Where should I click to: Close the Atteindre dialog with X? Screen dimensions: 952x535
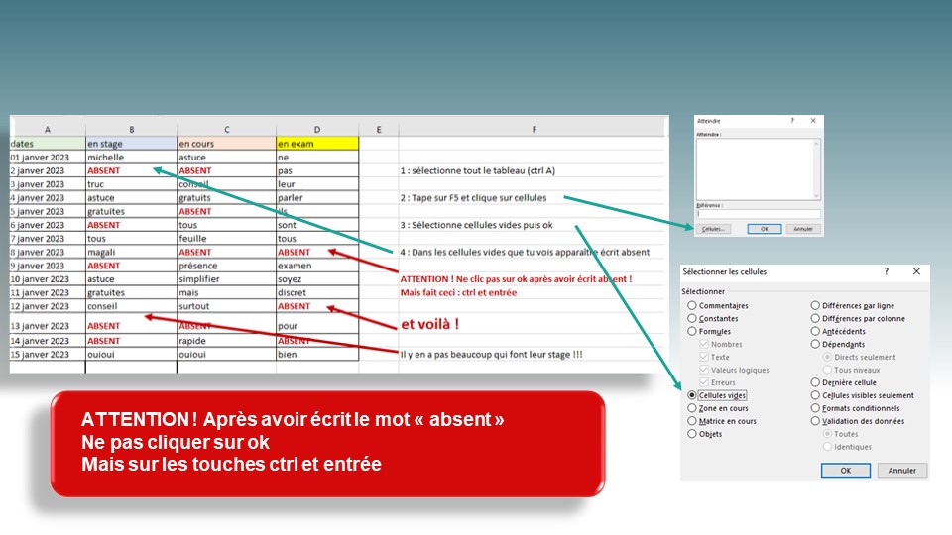(x=813, y=121)
